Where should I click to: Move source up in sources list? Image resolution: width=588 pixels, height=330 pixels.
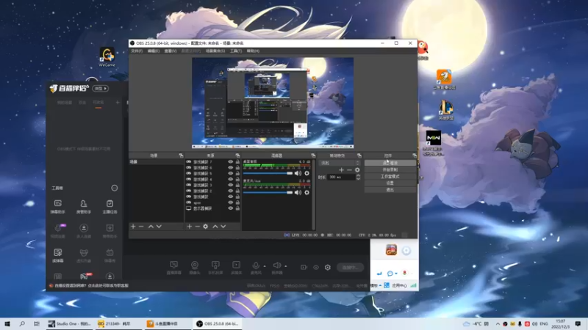pos(215,227)
